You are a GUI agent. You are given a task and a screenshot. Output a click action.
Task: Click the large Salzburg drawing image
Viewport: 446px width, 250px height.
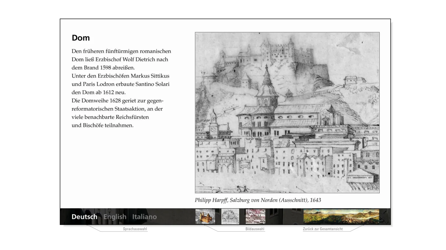coord(287,112)
